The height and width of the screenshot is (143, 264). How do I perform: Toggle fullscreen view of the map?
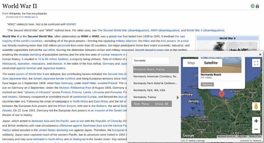pos(256,63)
